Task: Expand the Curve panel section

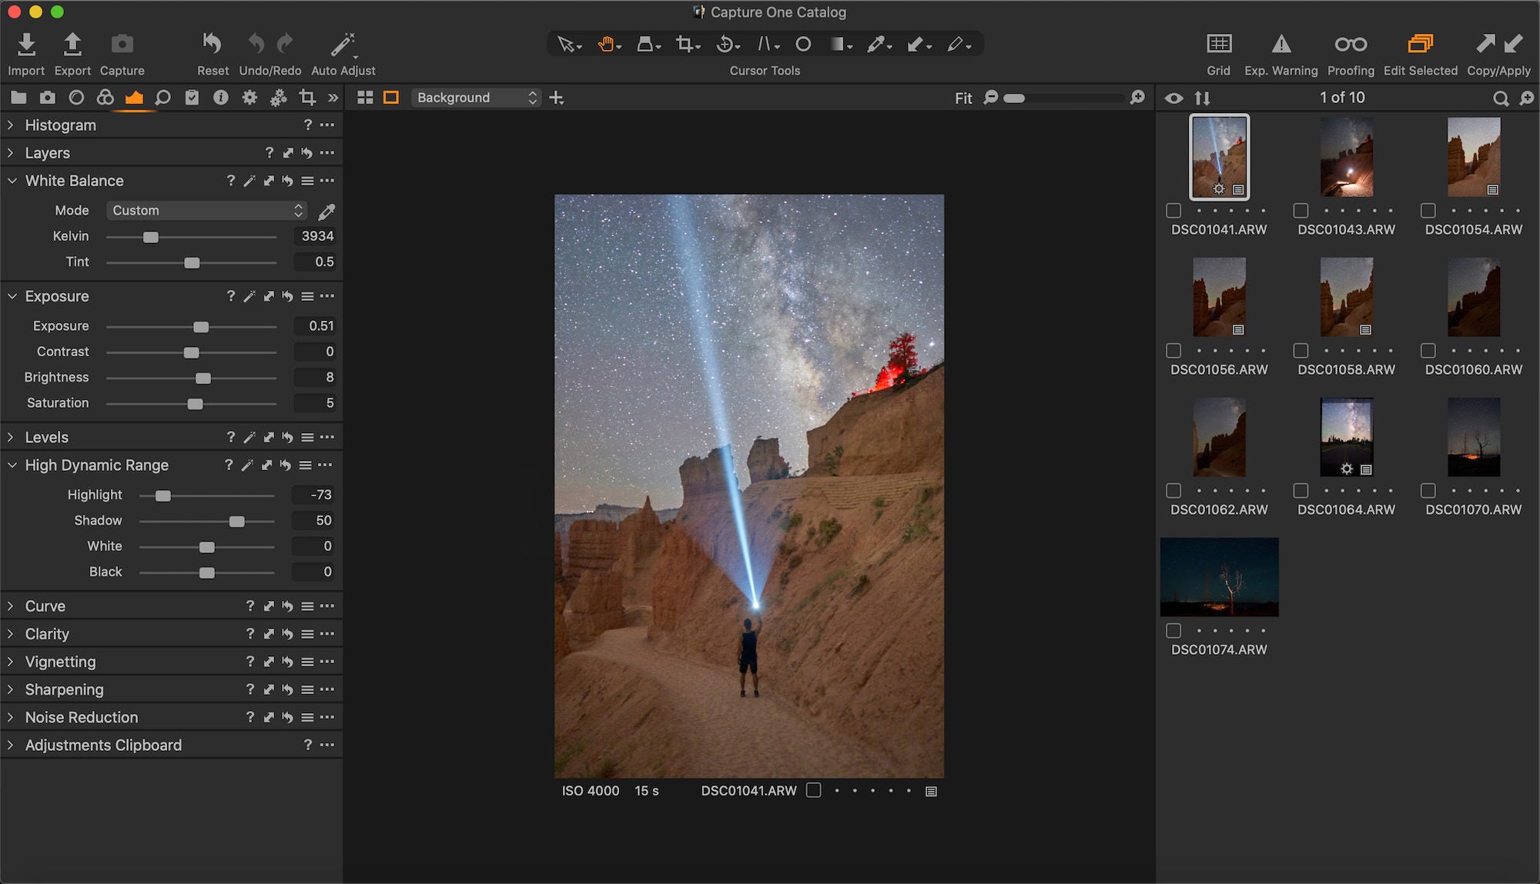Action: pos(12,606)
